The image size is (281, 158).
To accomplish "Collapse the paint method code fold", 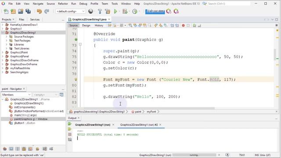I will [80, 44].
